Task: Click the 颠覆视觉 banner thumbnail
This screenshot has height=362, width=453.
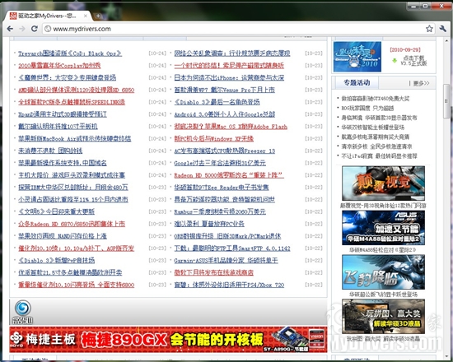Action: click(383, 183)
